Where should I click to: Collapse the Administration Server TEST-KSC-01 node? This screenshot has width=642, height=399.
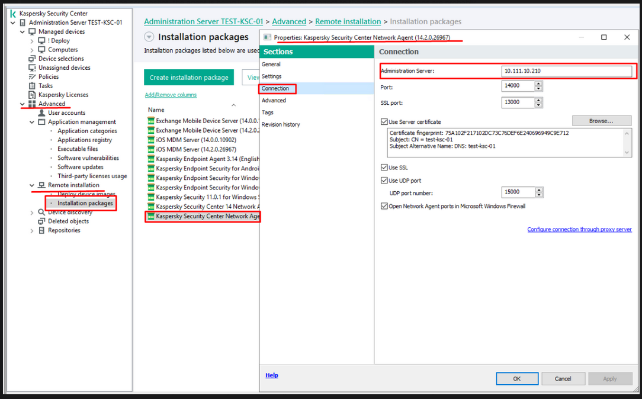click(13, 22)
